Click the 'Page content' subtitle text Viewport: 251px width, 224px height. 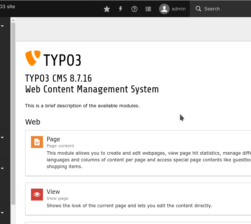pos(61,146)
